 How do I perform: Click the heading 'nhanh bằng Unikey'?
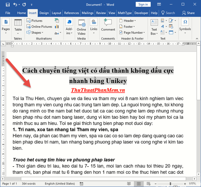tap(98, 81)
